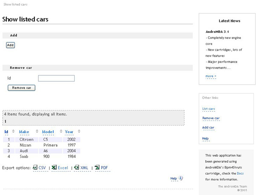The width and height of the screenshot is (256, 195).
Task: Open the 'more »' news link
Action: pos(211,76)
